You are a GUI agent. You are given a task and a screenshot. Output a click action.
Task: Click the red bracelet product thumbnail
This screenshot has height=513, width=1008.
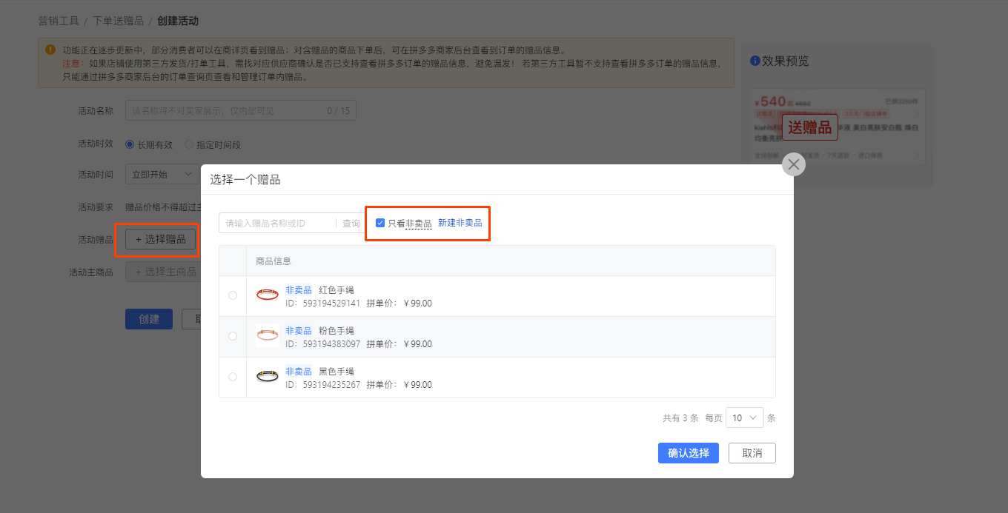[268, 295]
